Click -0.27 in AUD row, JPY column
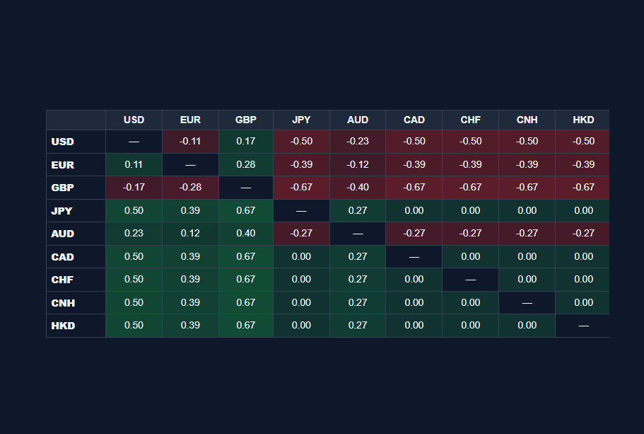 coord(301,234)
